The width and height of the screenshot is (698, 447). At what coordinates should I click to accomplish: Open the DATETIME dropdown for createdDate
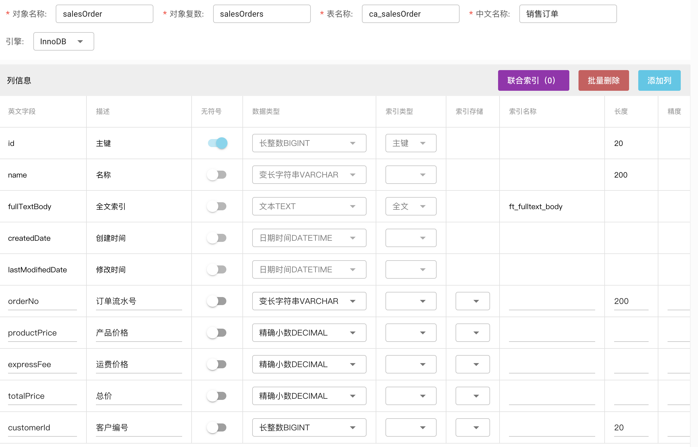(309, 238)
